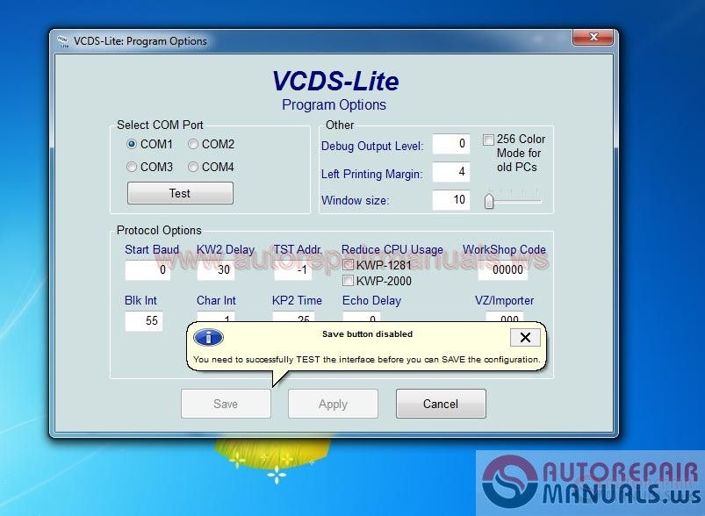The width and height of the screenshot is (705, 516).
Task: Focus the KP2 Time field
Action: [x=293, y=317]
